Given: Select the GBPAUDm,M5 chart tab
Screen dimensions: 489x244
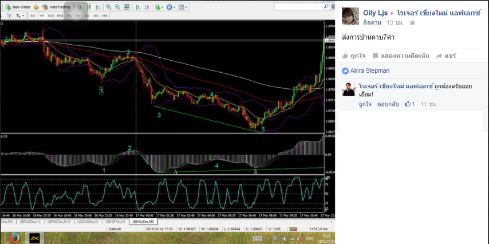Looking at the screenshot, I should pos(143,222).
